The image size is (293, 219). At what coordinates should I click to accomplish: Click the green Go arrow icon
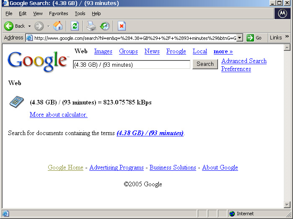click(250, 38)
